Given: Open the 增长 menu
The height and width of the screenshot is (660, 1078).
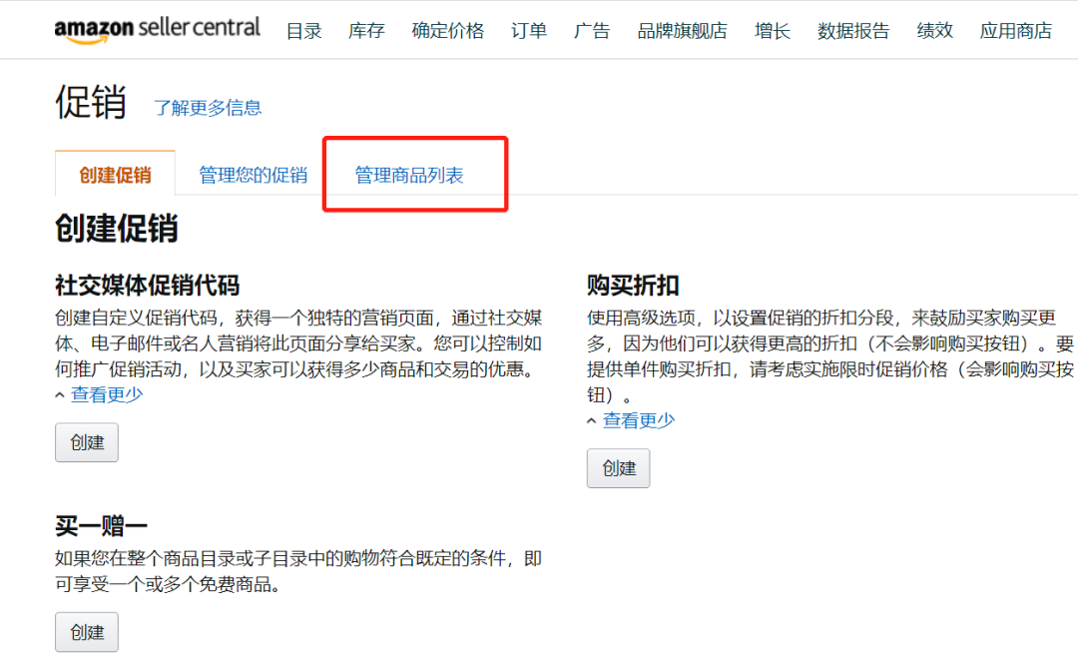Looking at the screenshot, I should point(772,31).
